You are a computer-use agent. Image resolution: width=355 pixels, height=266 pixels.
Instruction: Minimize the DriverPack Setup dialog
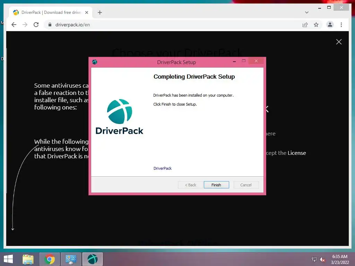(234, 61)
